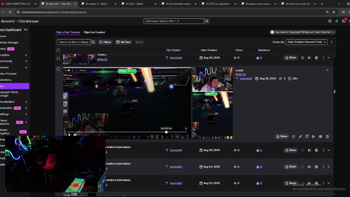Open the Copyright Strikes notice dropdown
This screenshot has width=350, height=197.
[302, 32]
